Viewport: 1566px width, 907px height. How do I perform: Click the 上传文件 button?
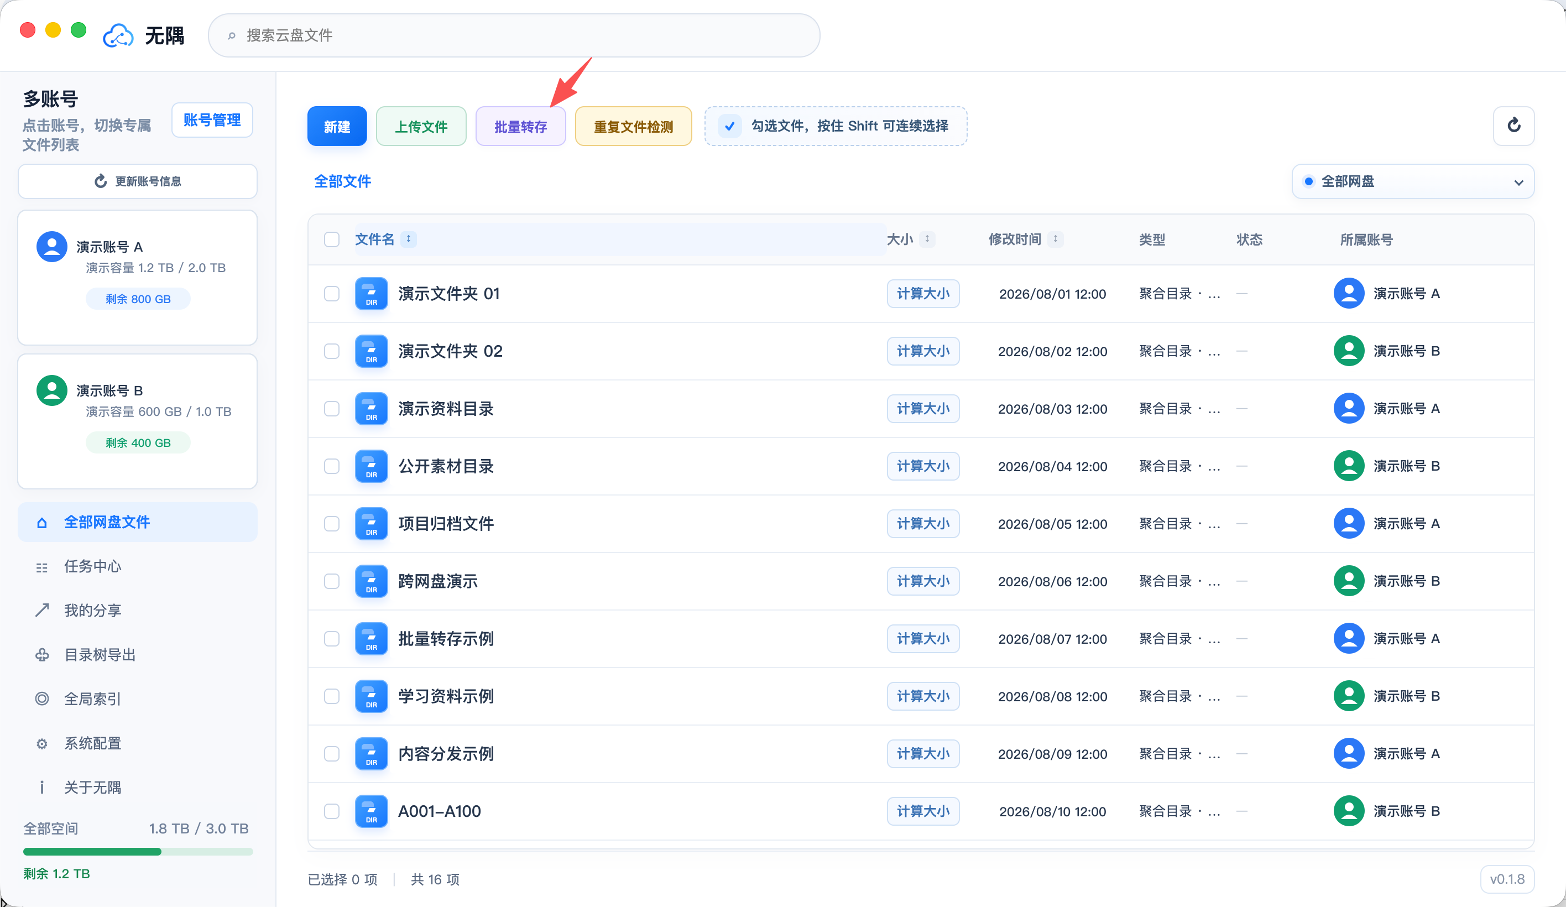[421, 126]
